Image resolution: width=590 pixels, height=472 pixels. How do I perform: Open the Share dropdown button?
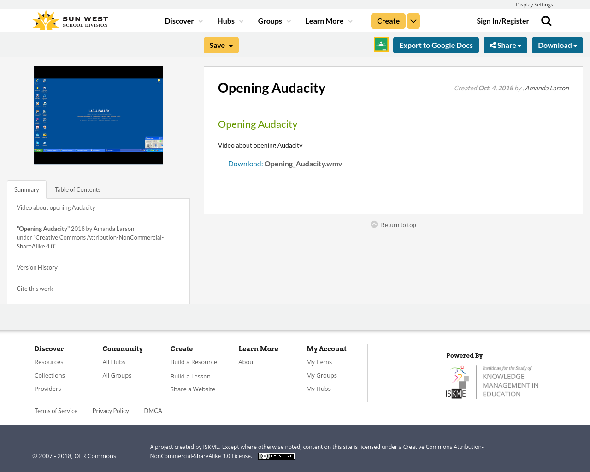pyautogui.click(x=505, y=45)
